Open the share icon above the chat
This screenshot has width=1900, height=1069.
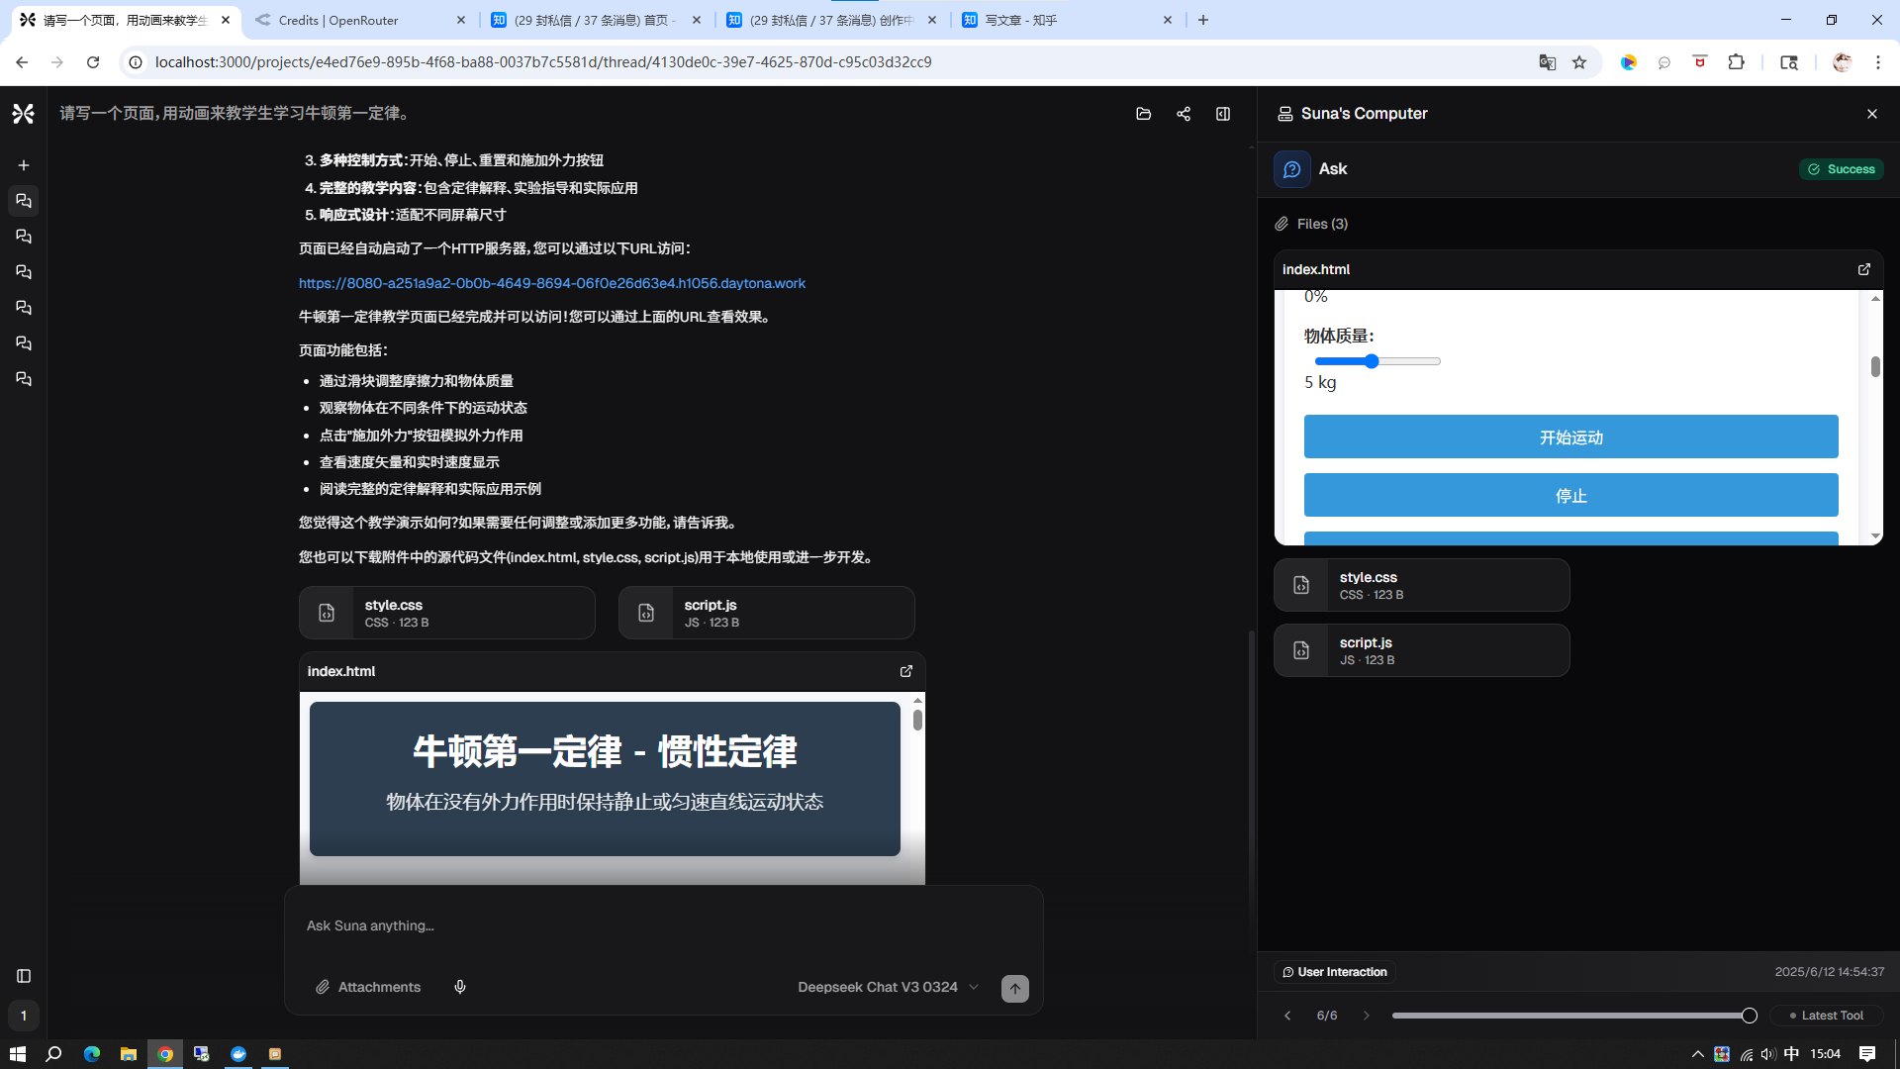[1184, 114]
